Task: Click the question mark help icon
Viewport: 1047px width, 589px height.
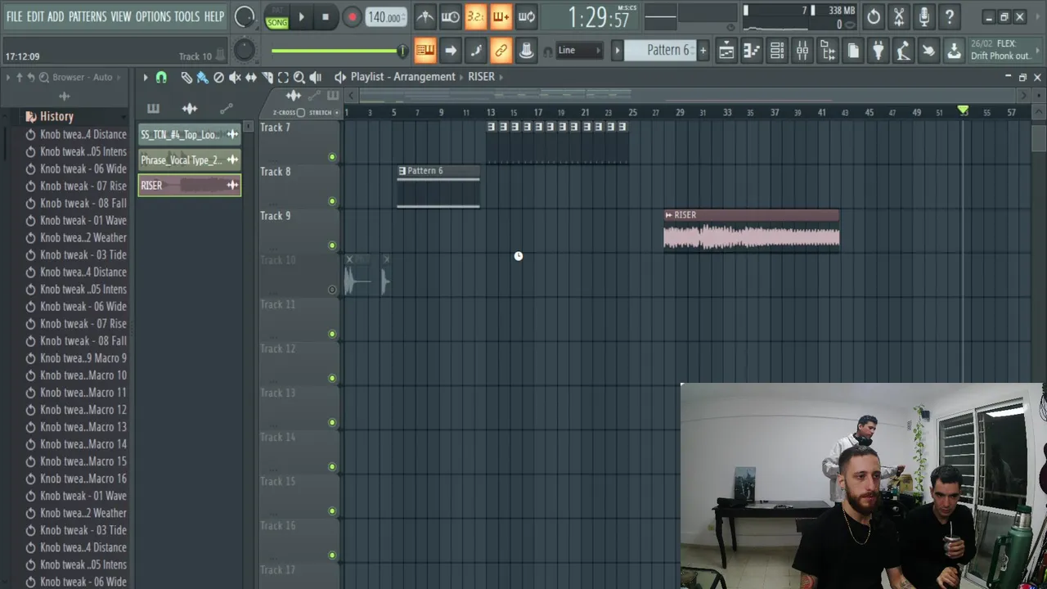Action: click(950, 16)
